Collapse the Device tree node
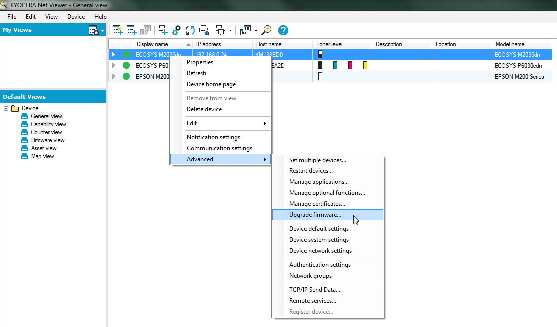557x327 pixels. pos(6,108)
